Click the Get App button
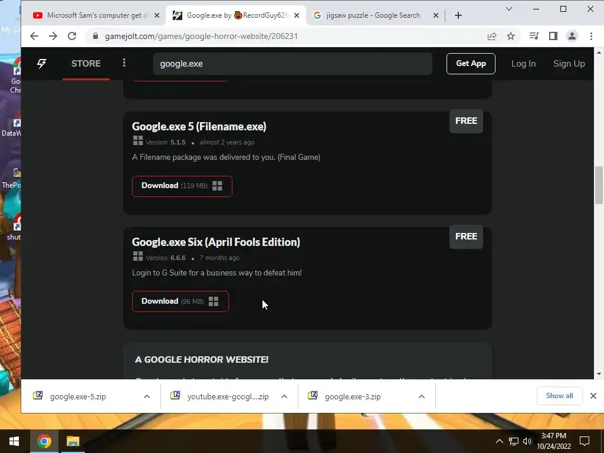This screenshot has height=453, width=604. 471,64
